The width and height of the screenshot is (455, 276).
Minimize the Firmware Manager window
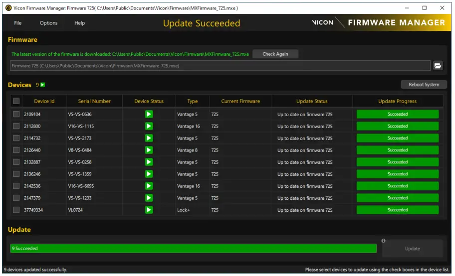tap(407, 8)
